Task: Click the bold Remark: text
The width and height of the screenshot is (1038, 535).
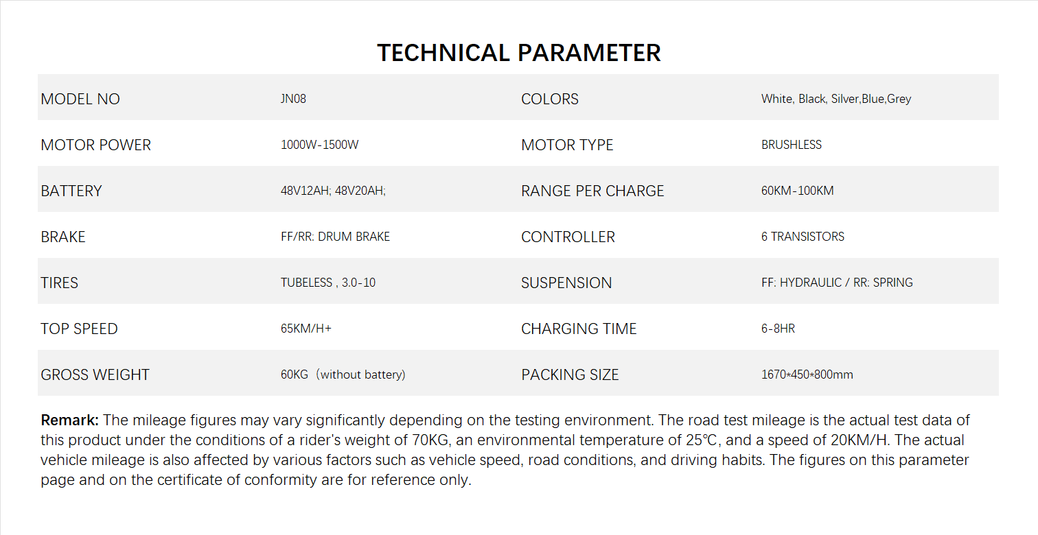Action: pos(70,420)
